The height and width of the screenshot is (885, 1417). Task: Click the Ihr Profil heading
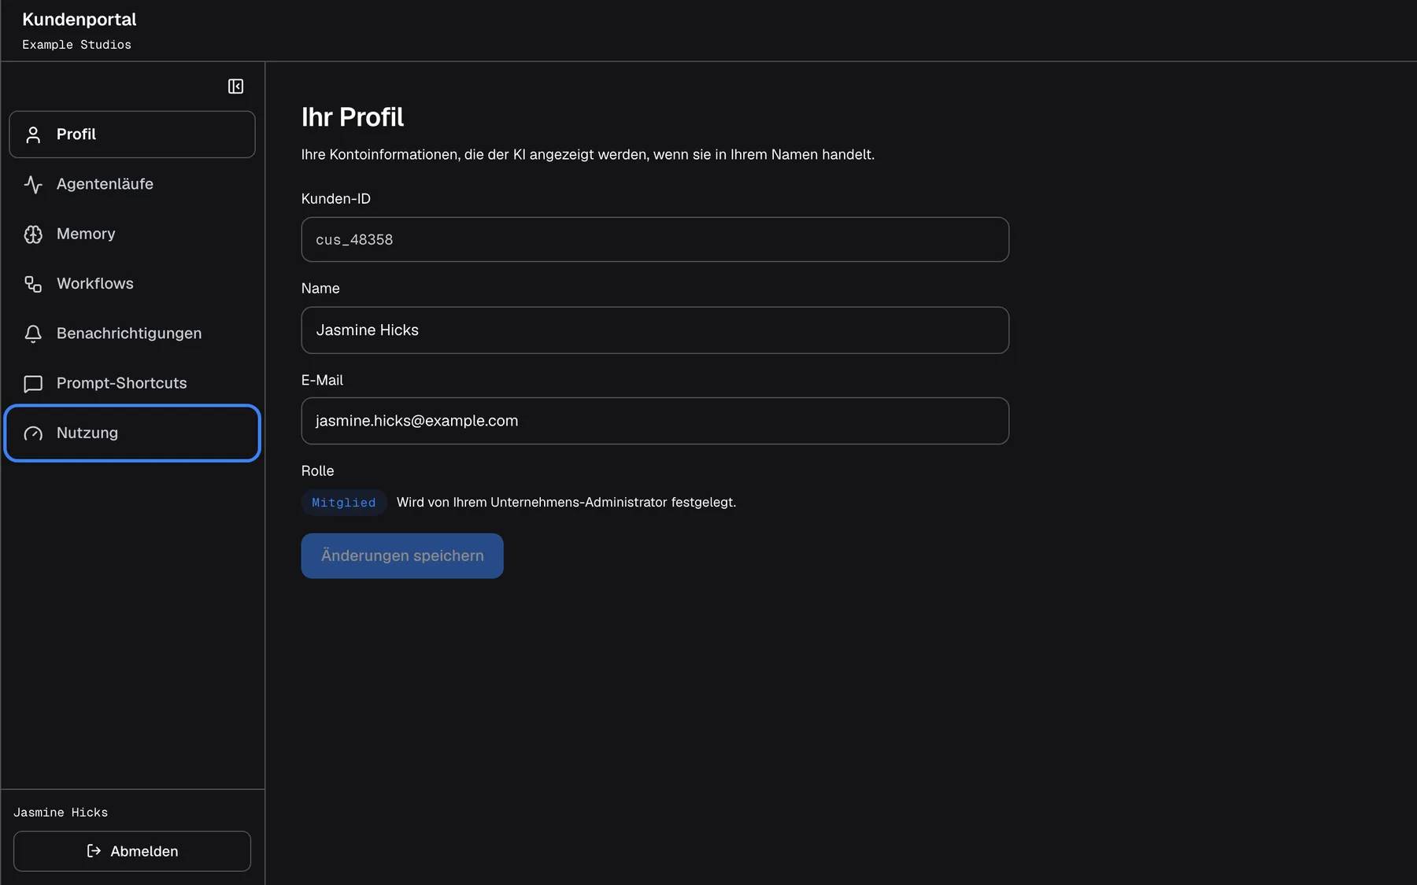[353, 117]
